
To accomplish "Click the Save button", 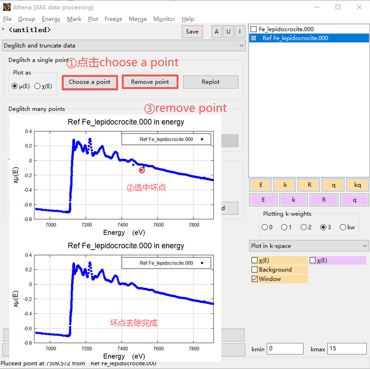I will pyautogui.click(x=192, y=32).
